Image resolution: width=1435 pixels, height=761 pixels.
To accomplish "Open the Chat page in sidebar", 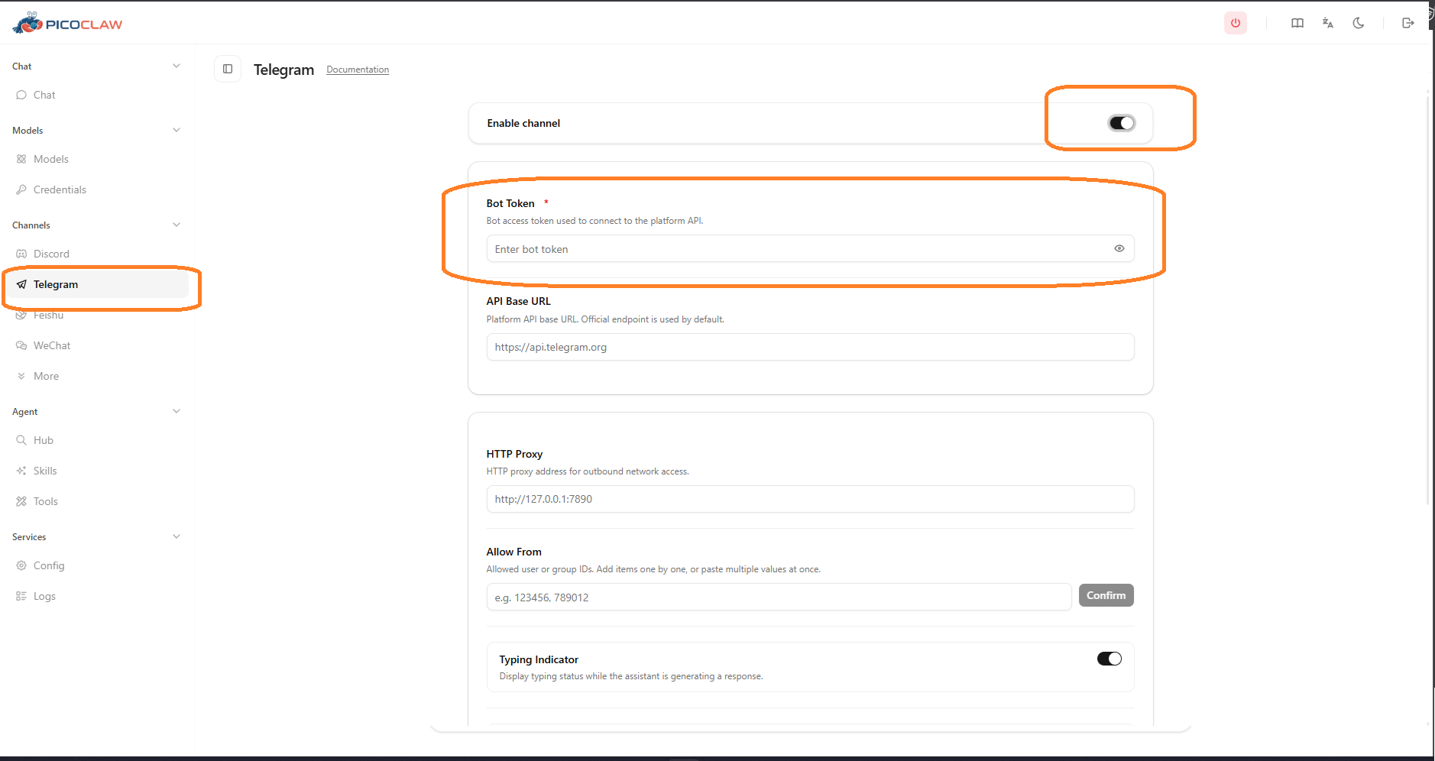I will click(97, 95).
